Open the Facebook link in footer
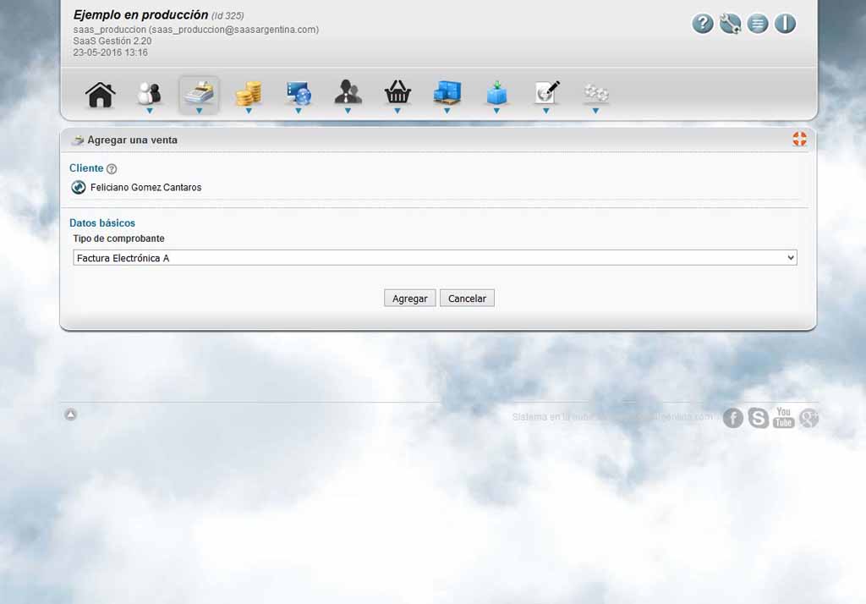The width and height of the screenshot is (866, 604). pos(733,418)
